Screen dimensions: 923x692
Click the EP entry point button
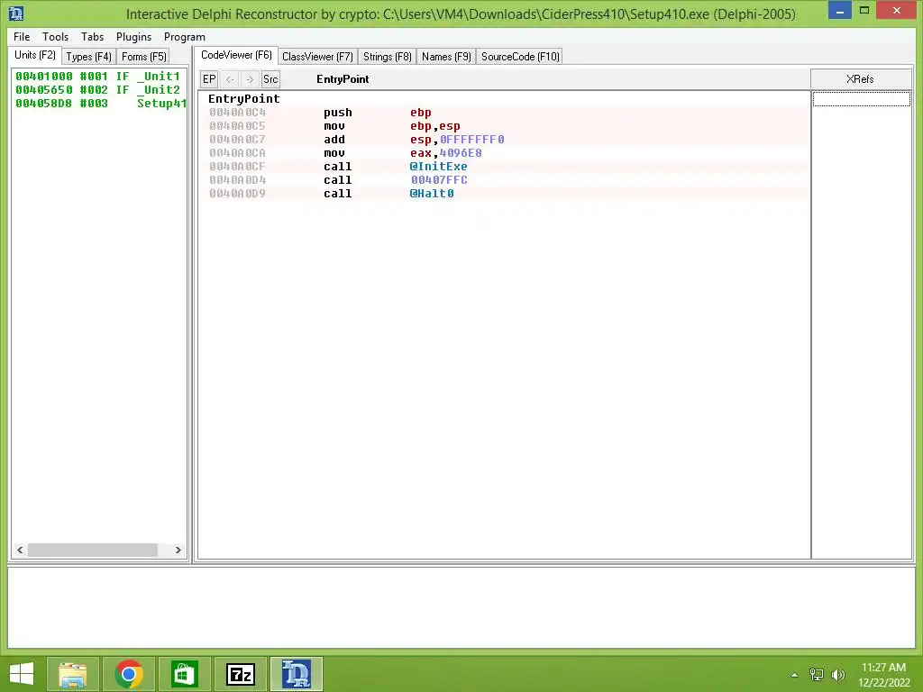point(209,79)
